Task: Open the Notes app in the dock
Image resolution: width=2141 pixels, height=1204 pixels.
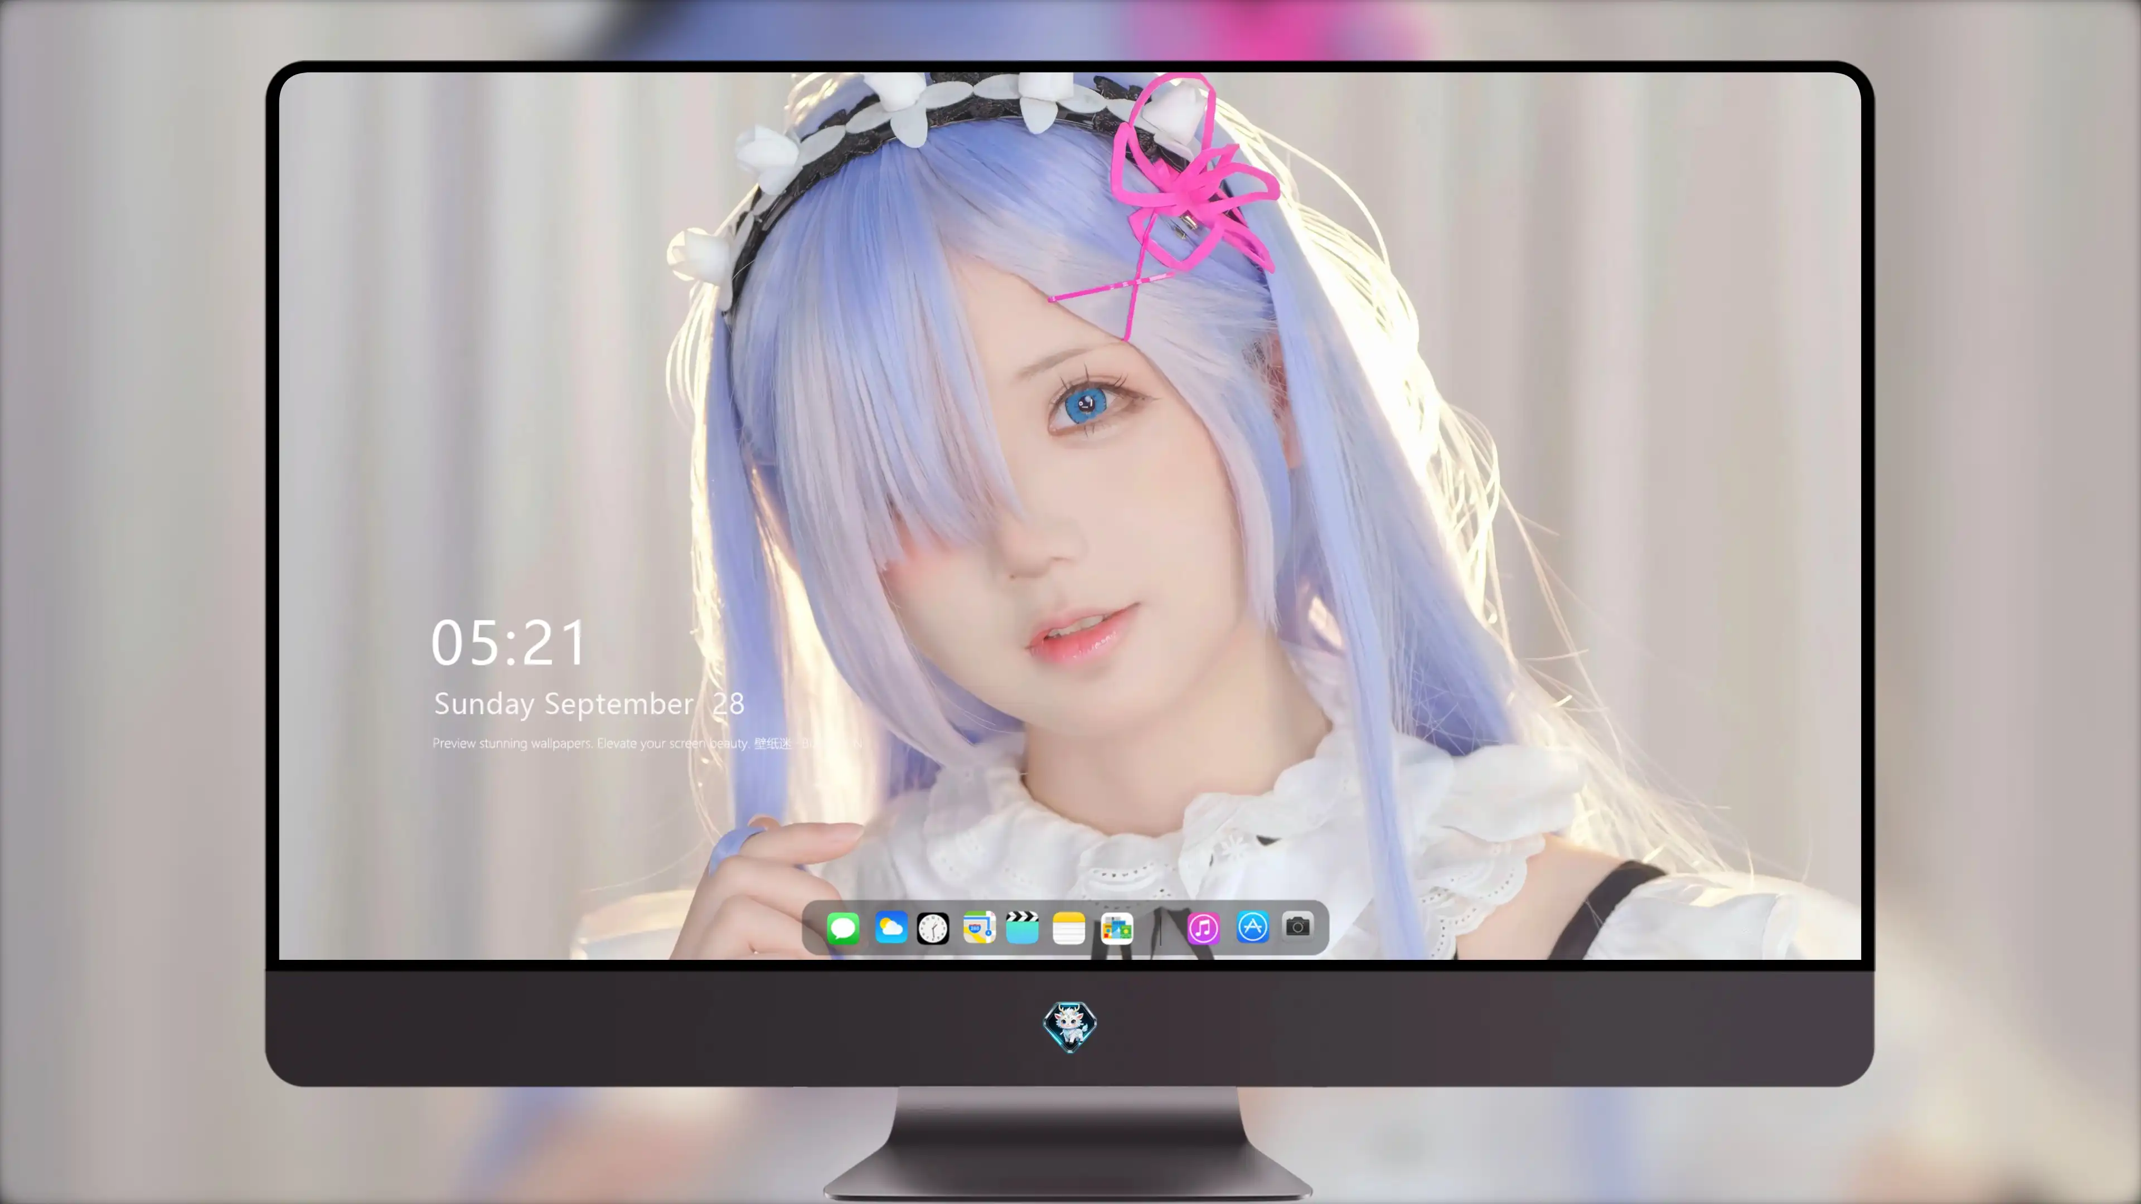Action: pos(1069,928)
